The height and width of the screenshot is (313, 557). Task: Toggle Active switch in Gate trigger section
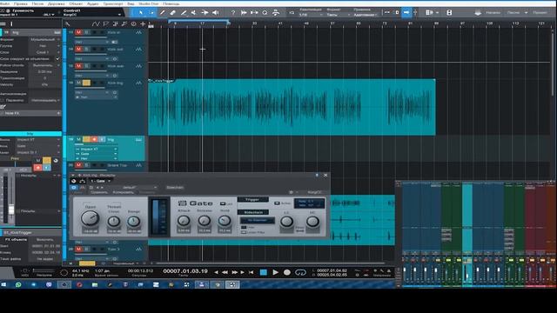point(277,203)
